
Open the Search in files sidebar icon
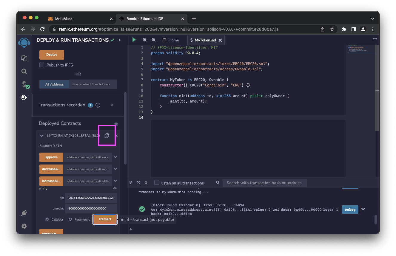24,72
